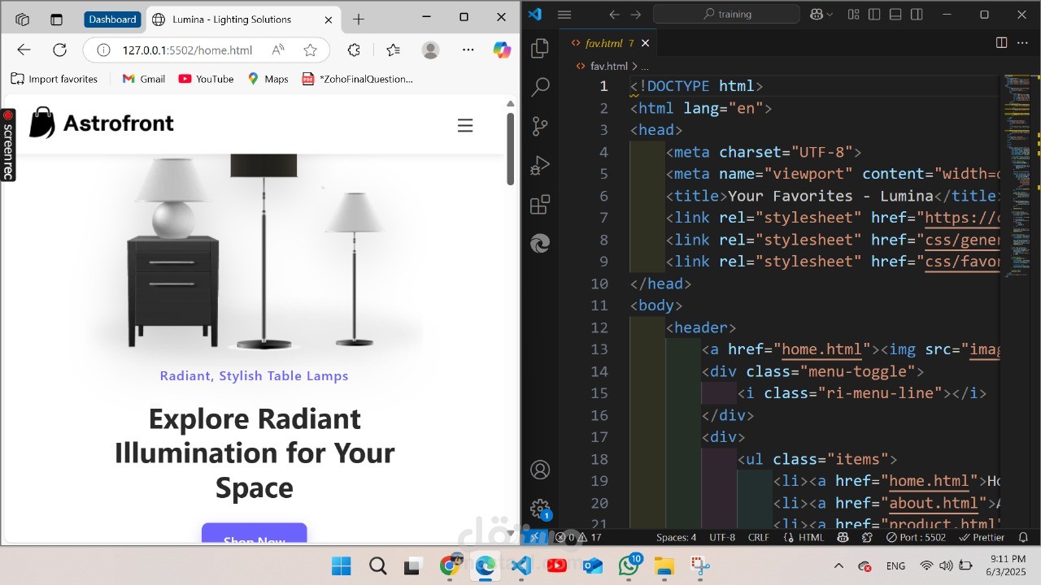The image size is (1041, 585).
Task: Open the YouTube favorites bar link
Action: (x=206, y=79)
